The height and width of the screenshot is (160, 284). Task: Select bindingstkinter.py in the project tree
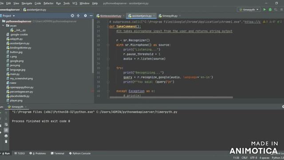tap(20, 48)
